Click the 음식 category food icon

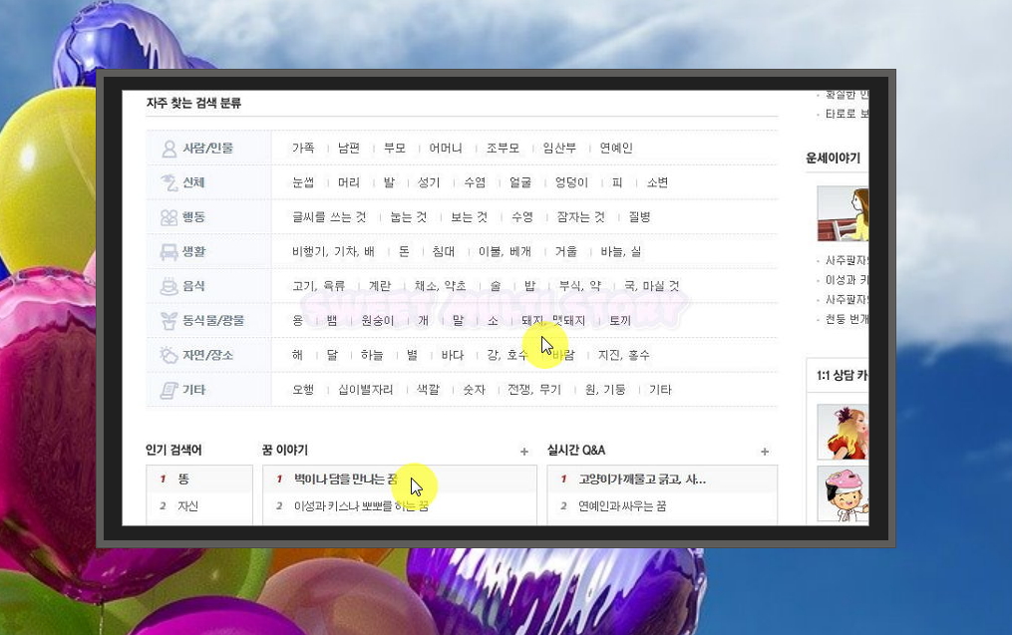pos(169,286)
